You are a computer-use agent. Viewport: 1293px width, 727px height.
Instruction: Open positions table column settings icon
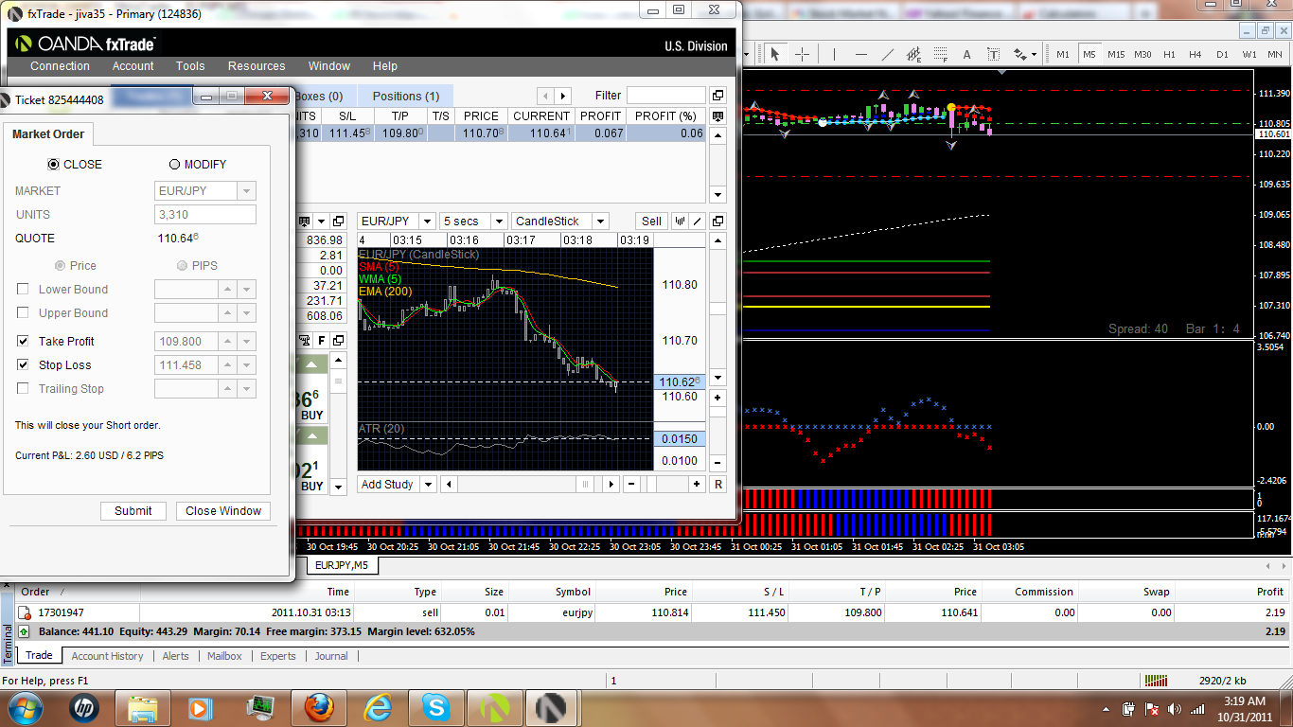[717, 115]
